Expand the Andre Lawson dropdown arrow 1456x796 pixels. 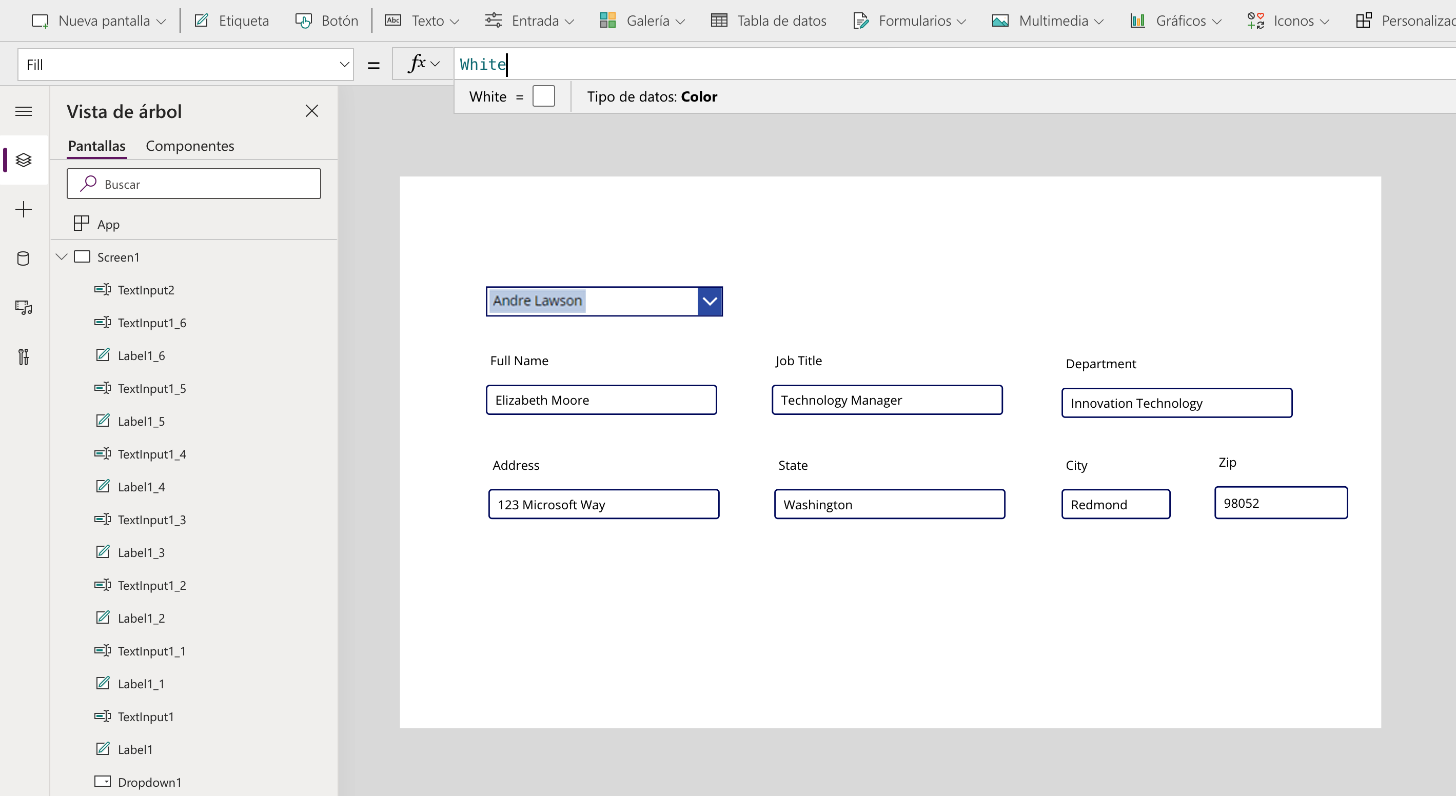pos(710,301)
